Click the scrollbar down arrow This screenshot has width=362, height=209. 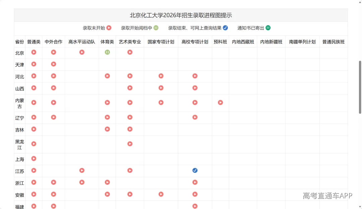tap(360, 207)
